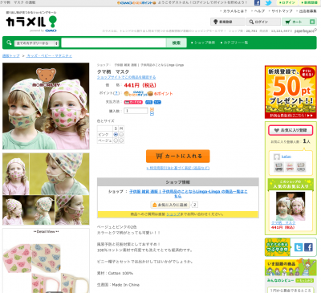
Task: Click the search text field
Action: [x=114, y=43]
